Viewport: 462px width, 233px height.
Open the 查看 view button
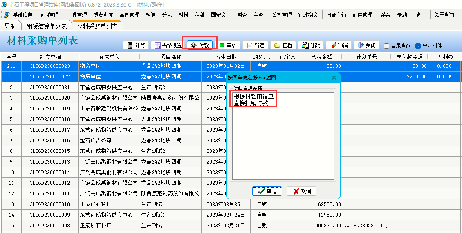(x=283, y=45)
